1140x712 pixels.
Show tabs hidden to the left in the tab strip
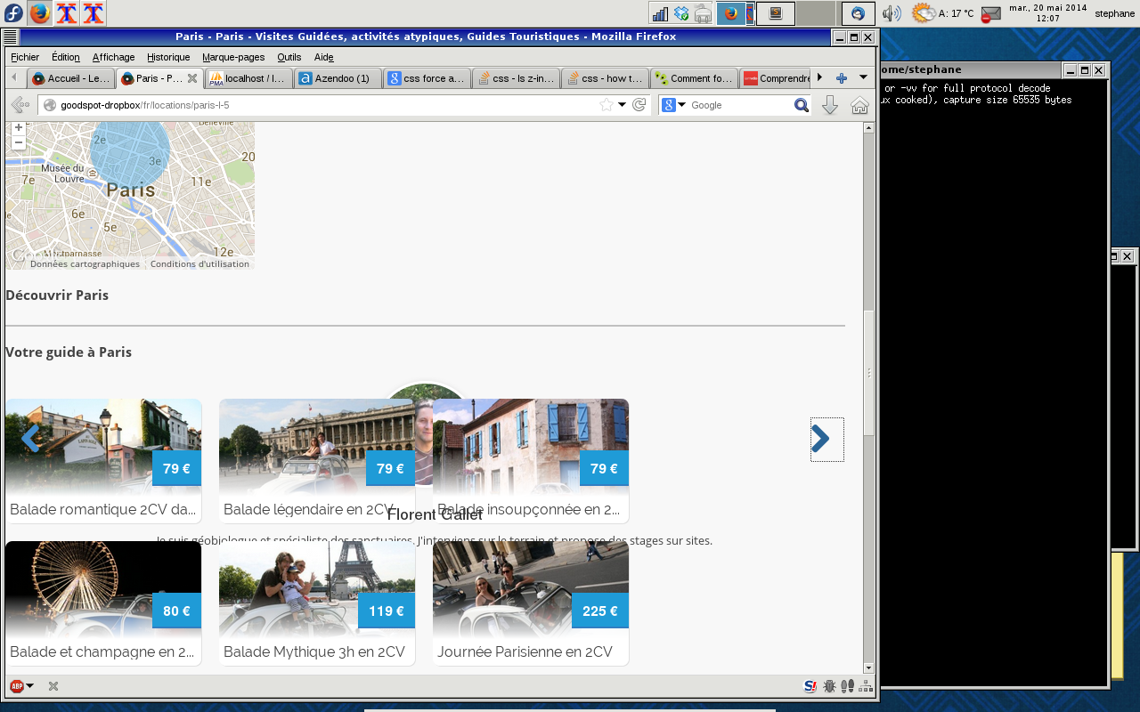[15, 78]
